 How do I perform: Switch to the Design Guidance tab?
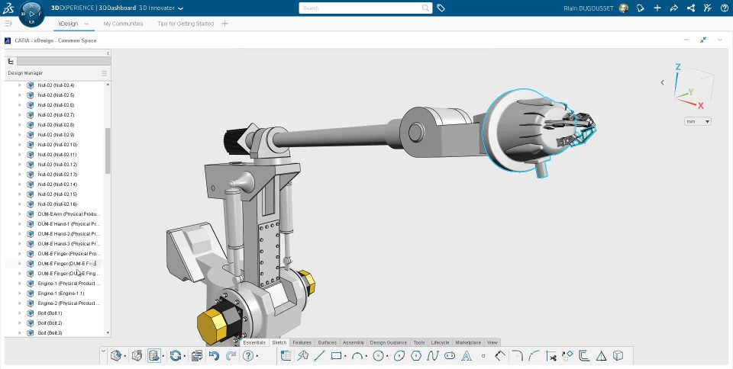click(388, 342)
